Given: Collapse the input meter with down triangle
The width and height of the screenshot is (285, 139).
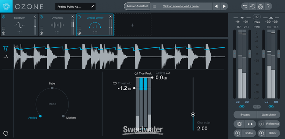Looking at the screenshot, I should point(242,17).
